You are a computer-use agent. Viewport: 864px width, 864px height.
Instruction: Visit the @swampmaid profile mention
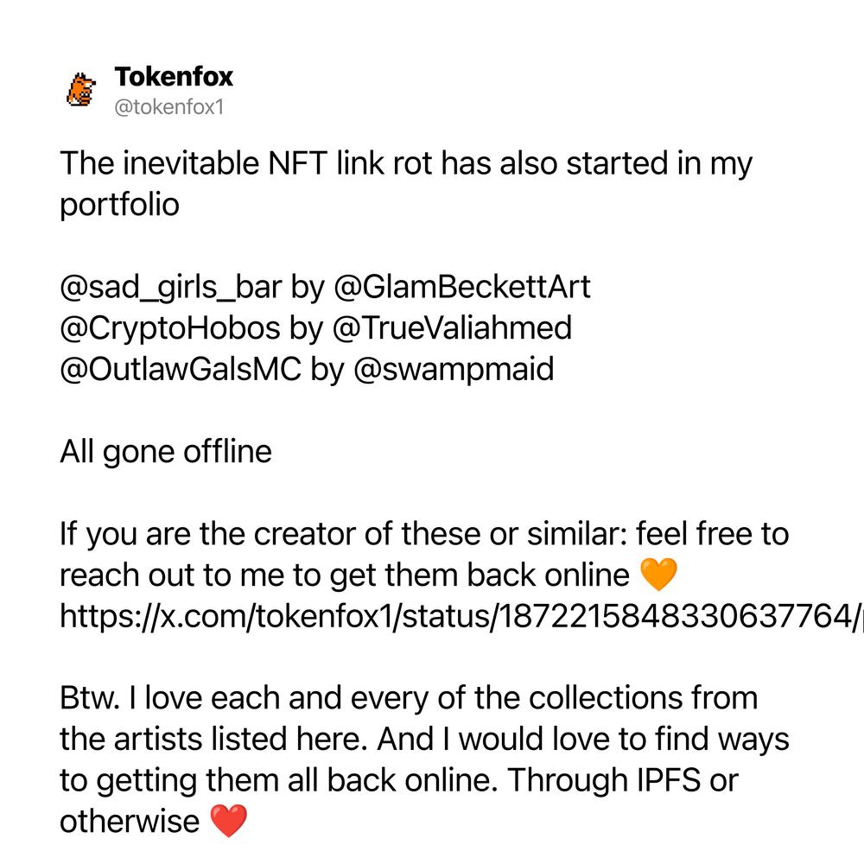(454, 370)
